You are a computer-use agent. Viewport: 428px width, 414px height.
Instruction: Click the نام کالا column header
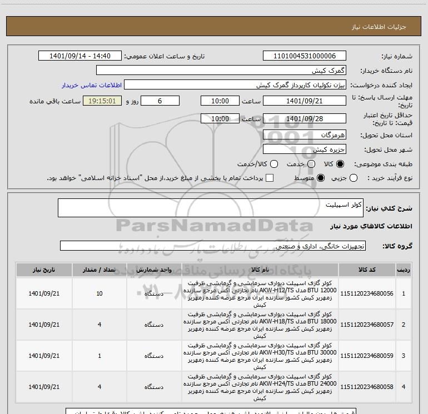pyautogui.click(x=260, y=270)
